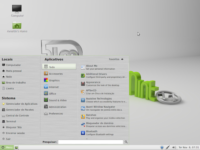Click the Rede network icon
The image size is (200, 150).
pyautogui.click(x=4, y=76)
